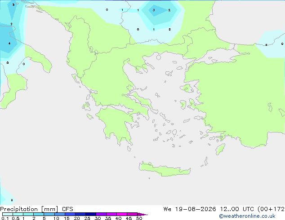Viewport: 285px width, 220px height.
Task: Click the precipitation value '4' on the map
Action: coord(9,44)
